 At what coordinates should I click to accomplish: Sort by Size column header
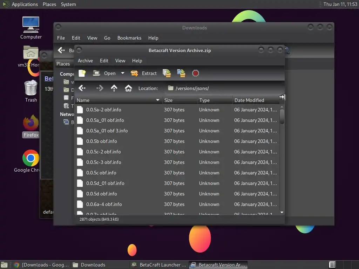[180, 100]
